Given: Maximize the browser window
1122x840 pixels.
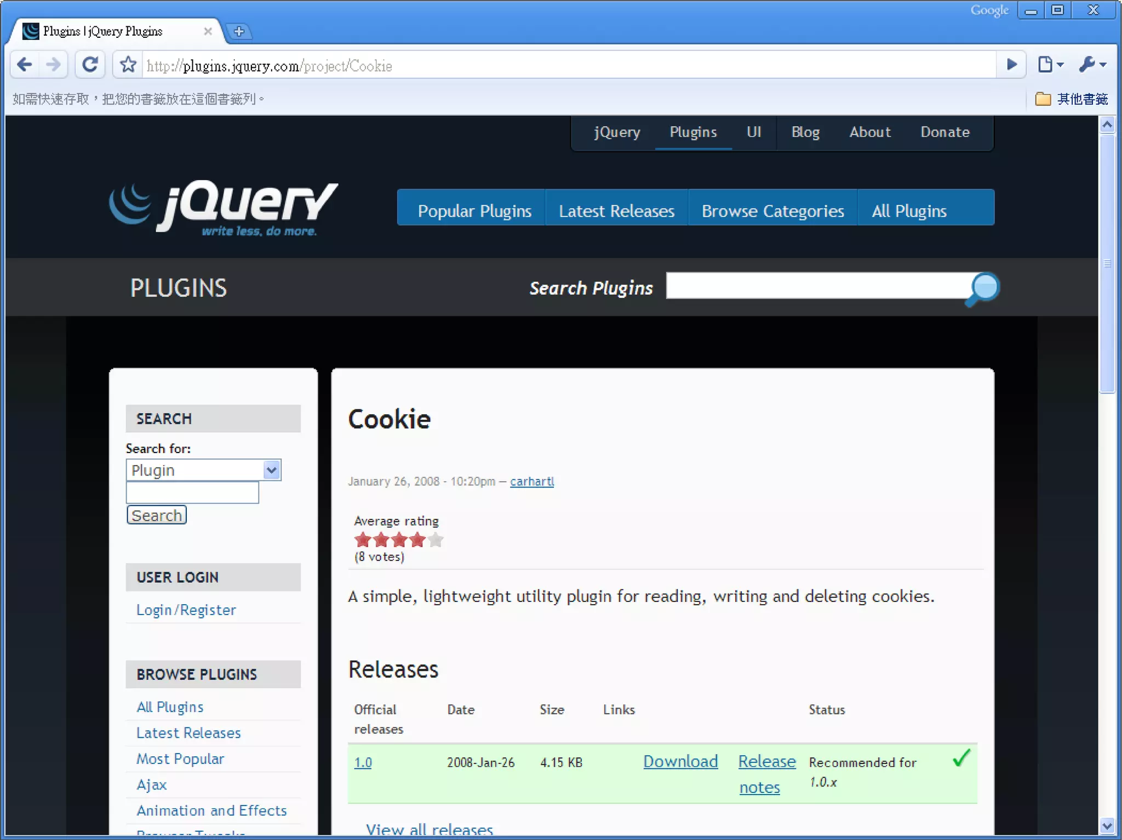Looking at the screenshot, I should [x=1058, y=10].
